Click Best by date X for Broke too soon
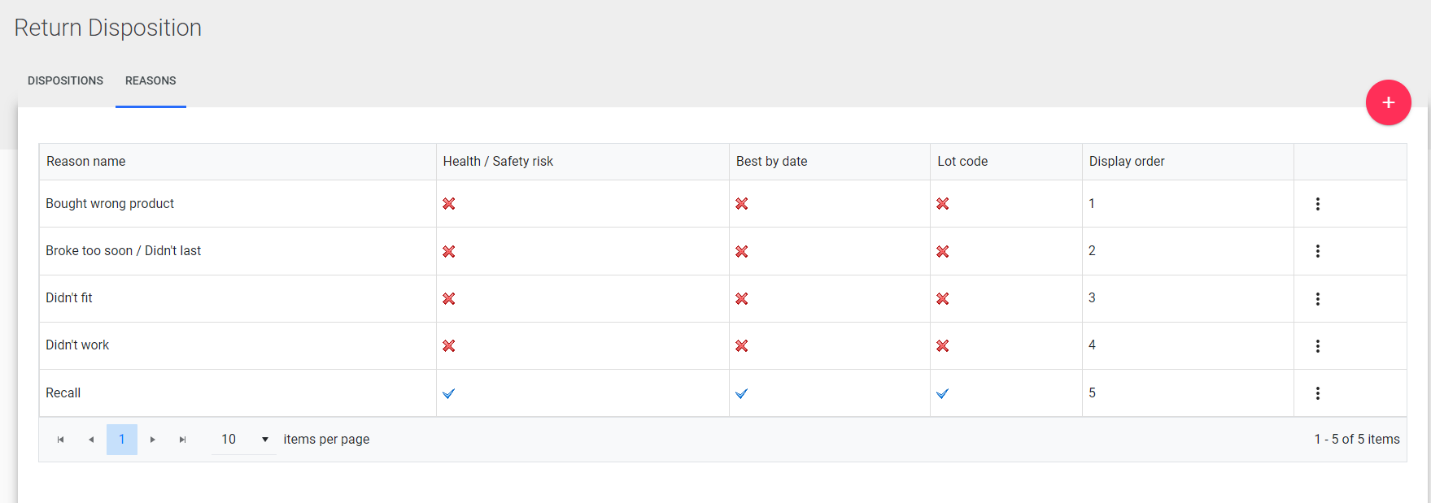The image size is (1431, 503). point(742,252)
